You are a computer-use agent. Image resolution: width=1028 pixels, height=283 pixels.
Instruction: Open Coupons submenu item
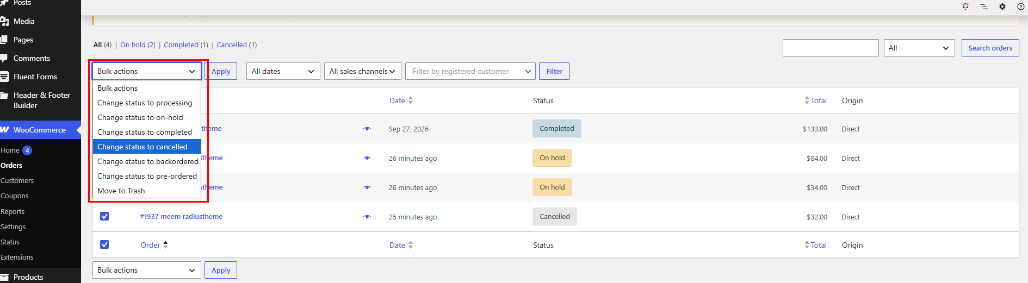pos(14,196)
